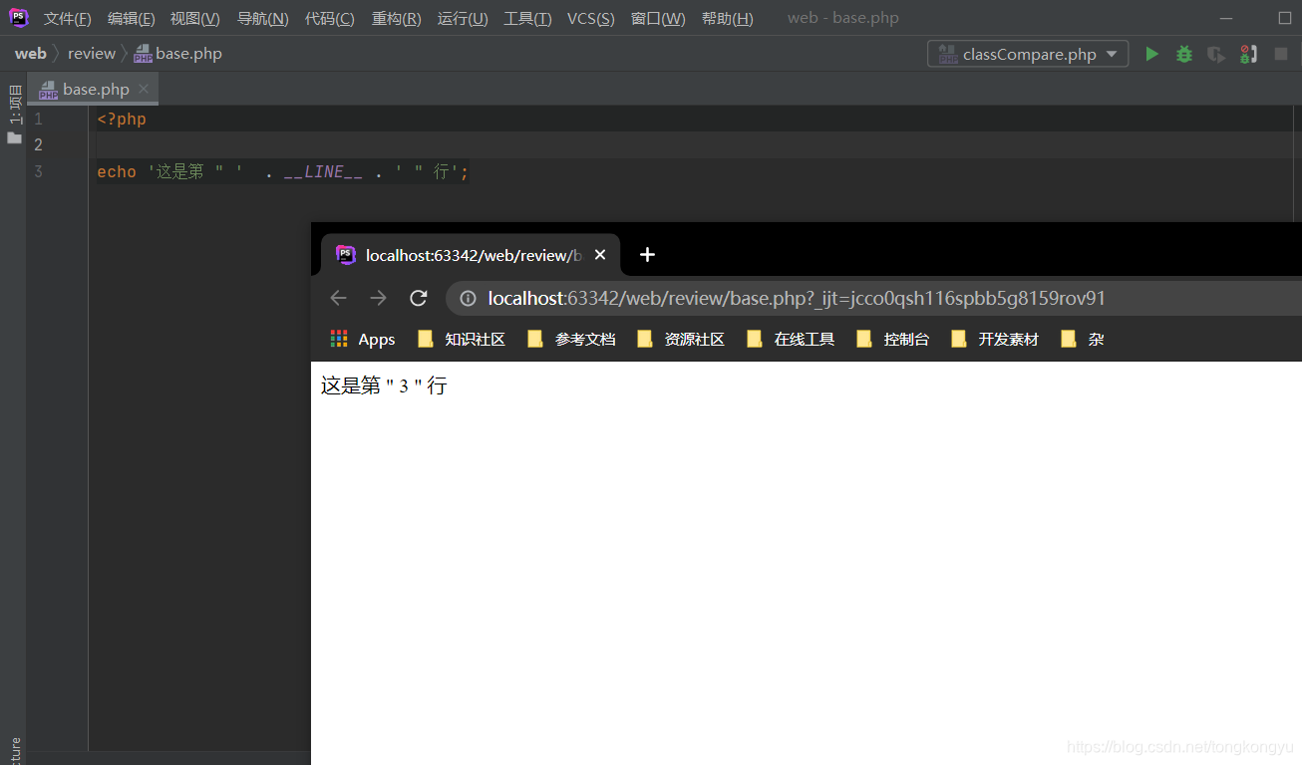Open the 文件(F) menu

[67, 18]
